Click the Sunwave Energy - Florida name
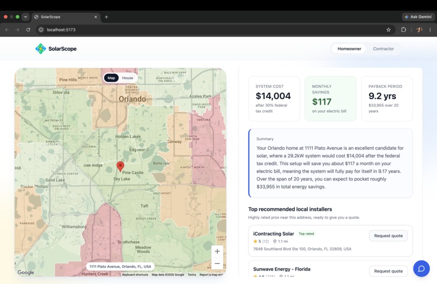 pyautogui.click(x=282, y=269)
